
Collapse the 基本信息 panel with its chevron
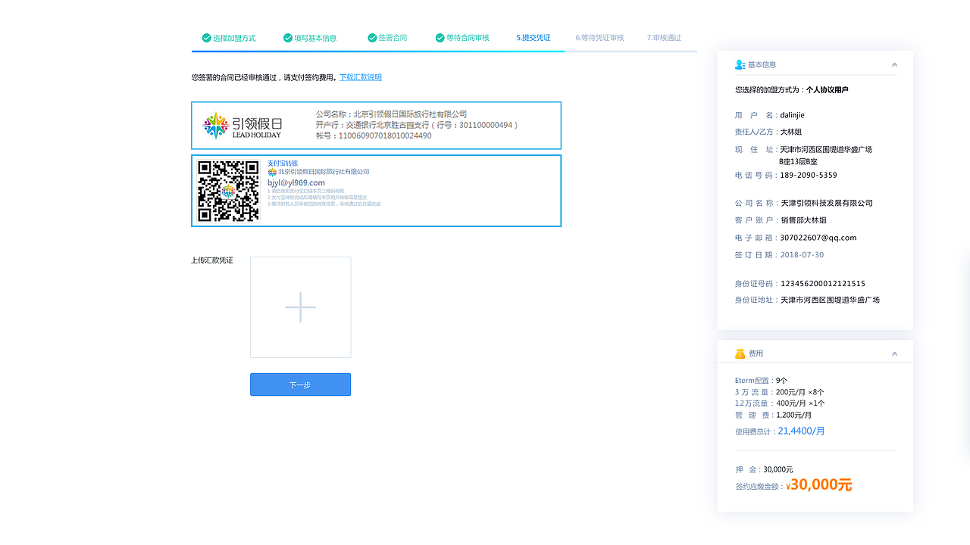(x=894, y=64)
